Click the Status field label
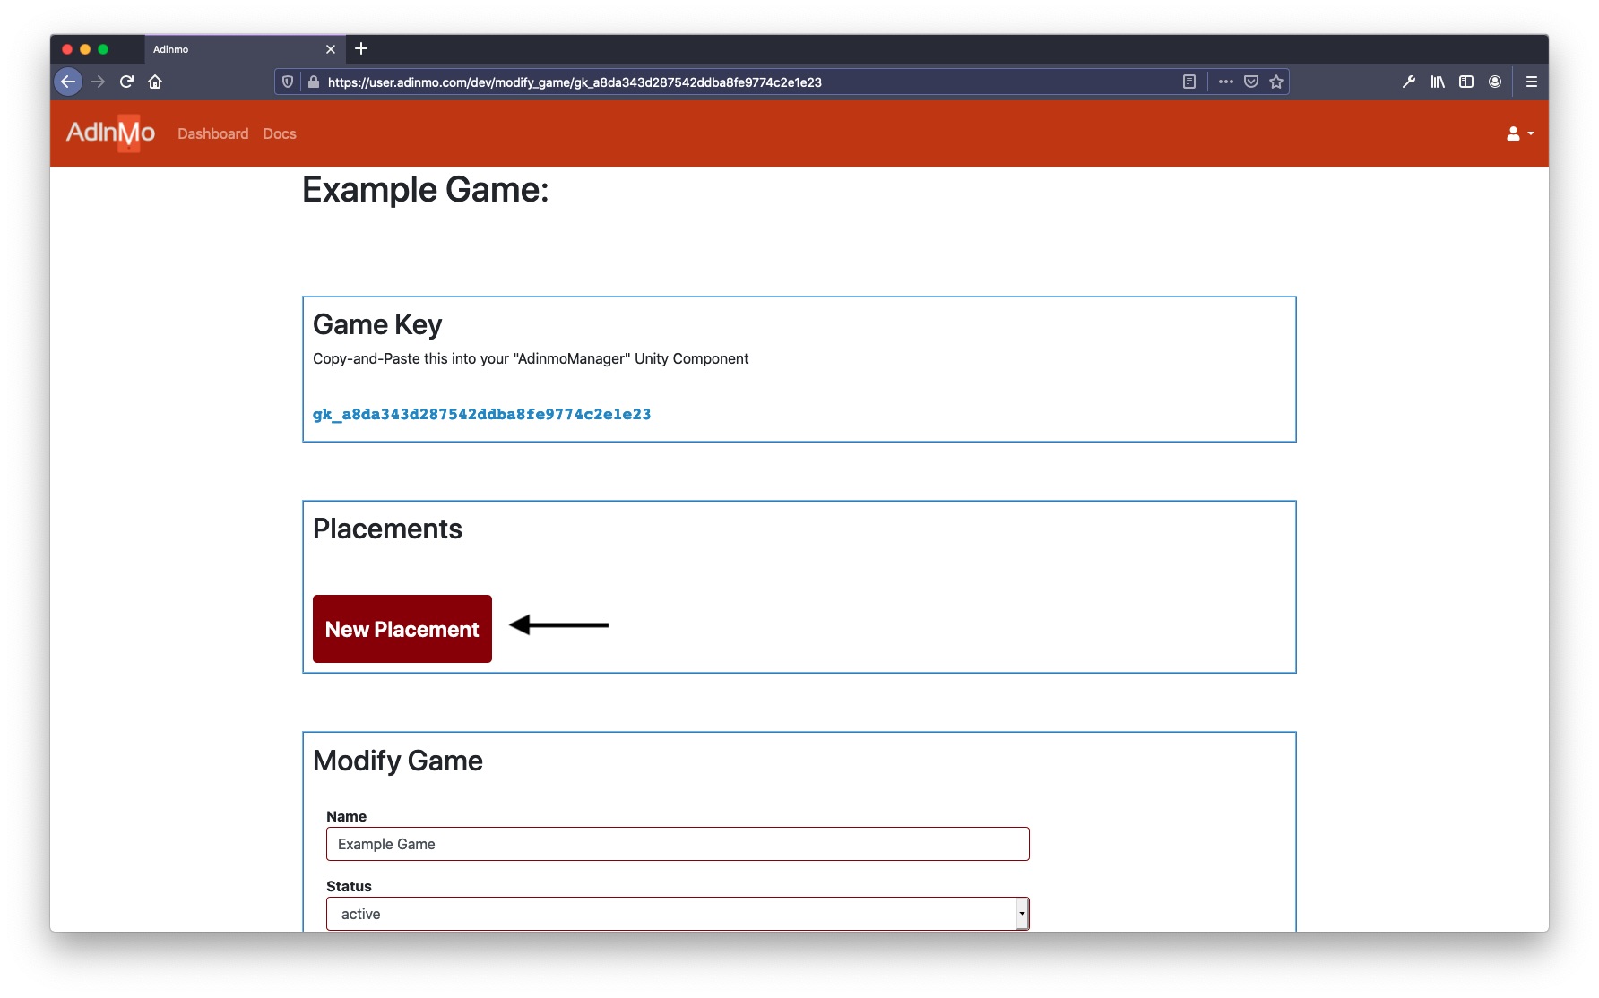The image size is (1599, 998). tap(349, 886)
